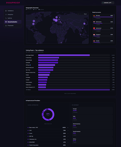
Task: Click the infrastructure donut chart
Action: [48, 114]
